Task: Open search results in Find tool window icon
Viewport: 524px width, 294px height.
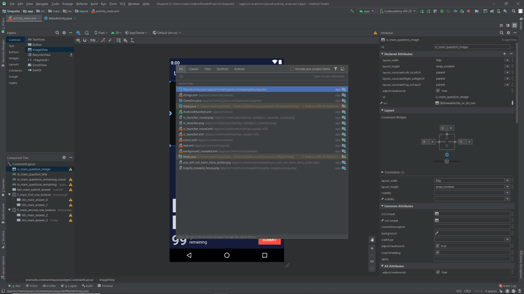Action: 342,68
